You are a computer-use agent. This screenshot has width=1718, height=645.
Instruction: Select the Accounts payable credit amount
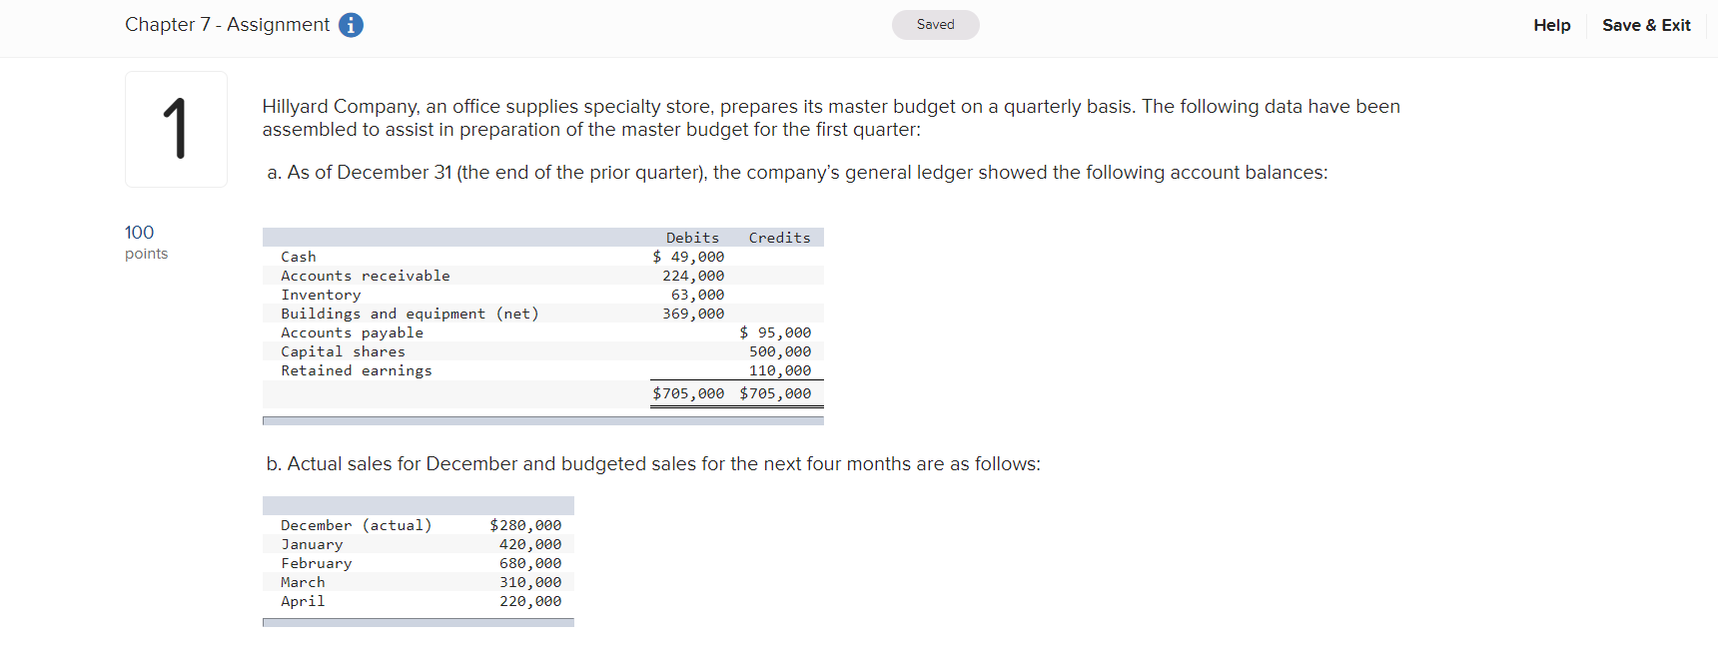776,332
